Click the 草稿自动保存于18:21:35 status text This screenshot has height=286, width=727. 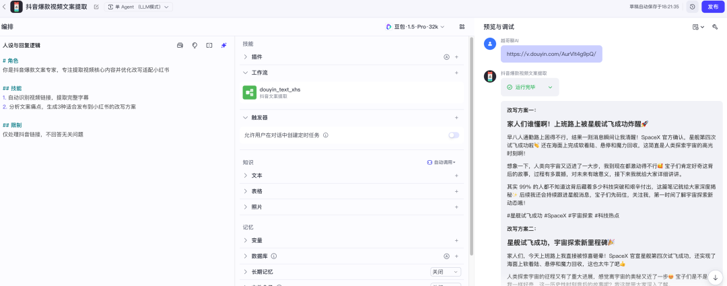tap(654, 7)
